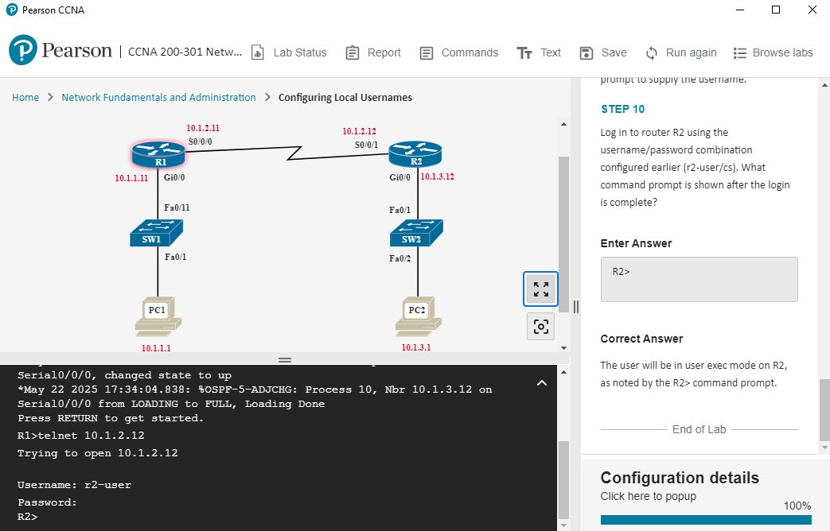Click the 10.1.2.11 address label
Image resolution: width=830 pixels, height=531 pixels.
(203, 128)
